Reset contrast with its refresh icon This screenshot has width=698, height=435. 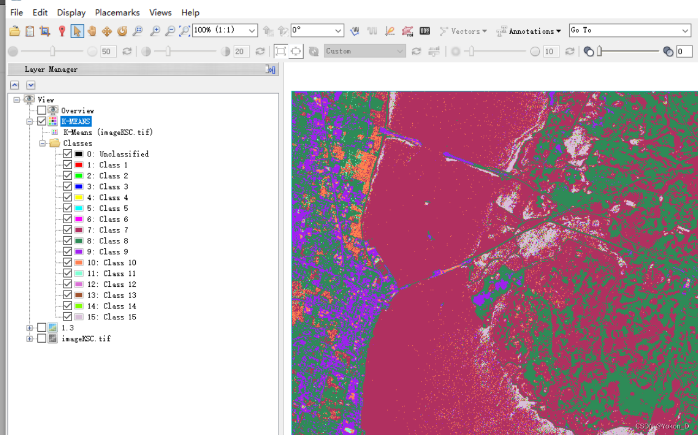pyautogui.click(x=260, y=51)
